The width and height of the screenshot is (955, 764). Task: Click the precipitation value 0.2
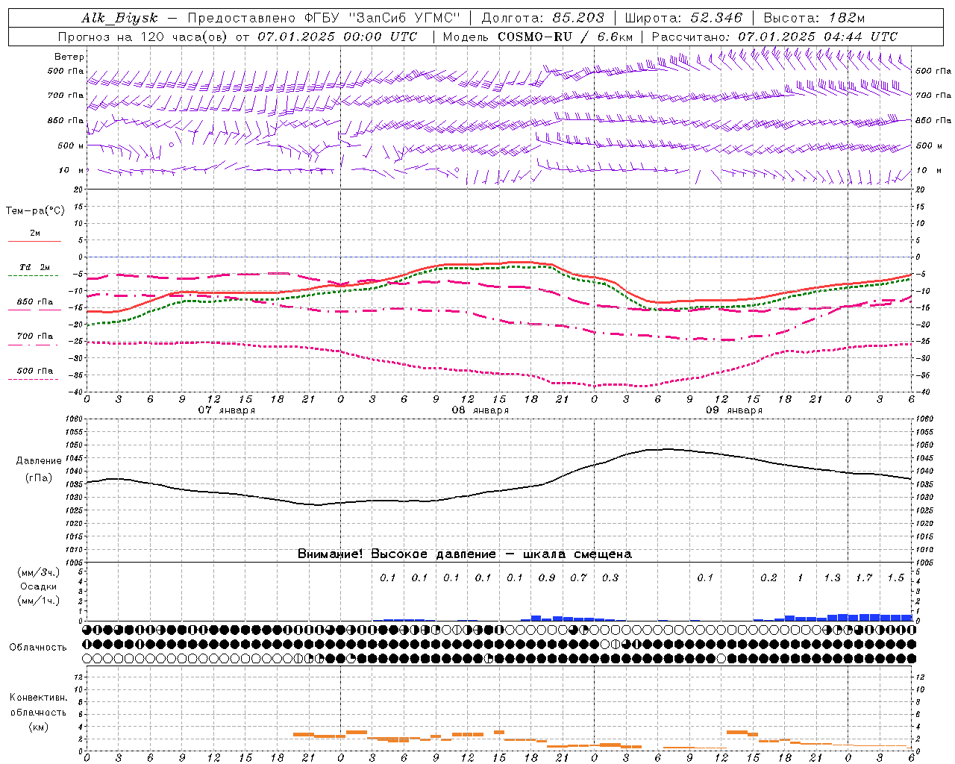pos(768,577)
